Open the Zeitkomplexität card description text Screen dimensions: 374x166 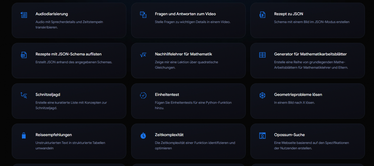coord(195,145)
